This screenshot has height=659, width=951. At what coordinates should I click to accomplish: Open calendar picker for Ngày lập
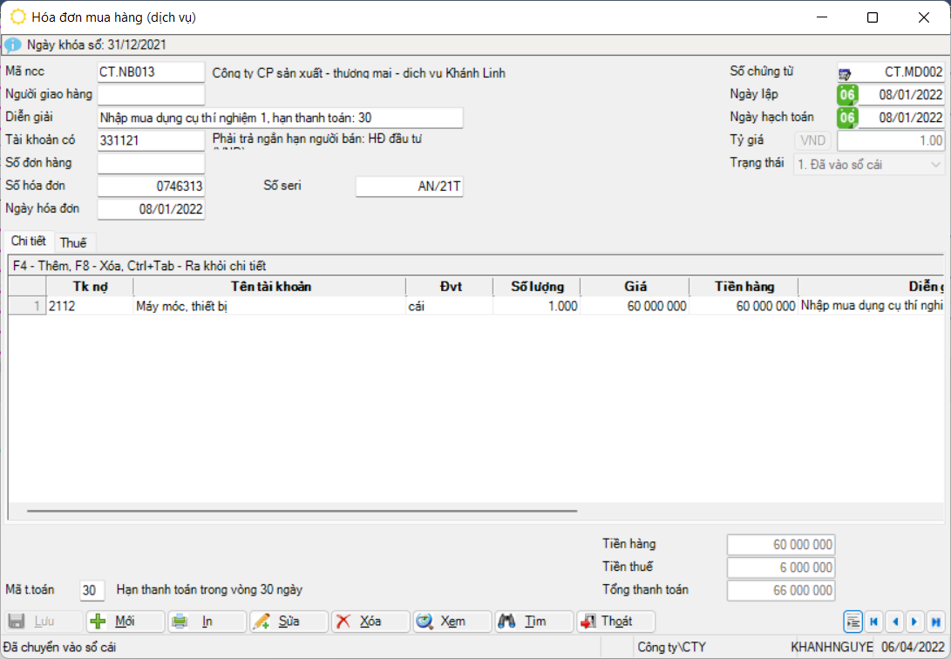(846, 95)
